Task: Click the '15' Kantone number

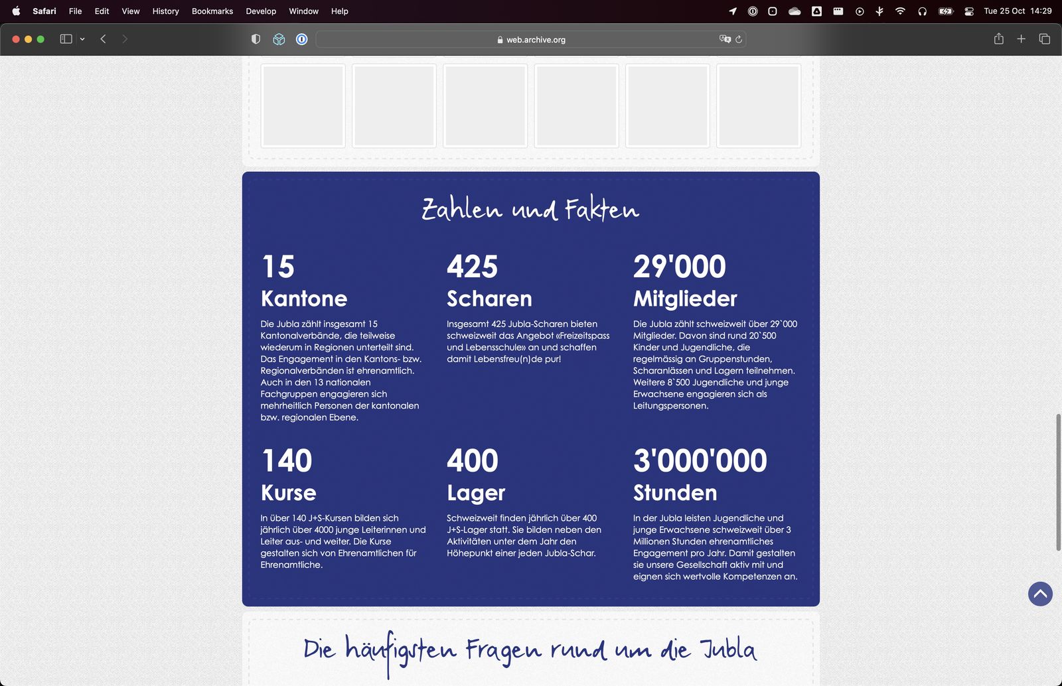Action: point(278,267)
